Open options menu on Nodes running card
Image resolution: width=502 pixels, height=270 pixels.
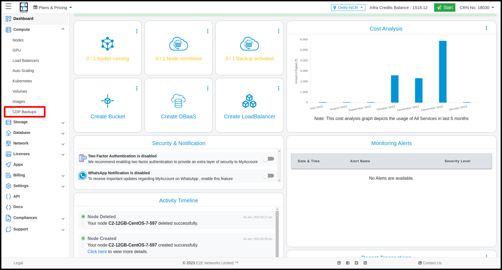[137, 31]
